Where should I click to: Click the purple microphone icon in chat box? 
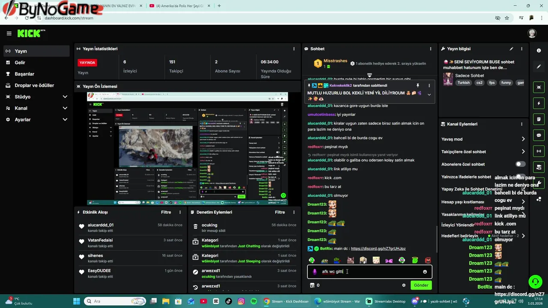click(x=315, y=272)
